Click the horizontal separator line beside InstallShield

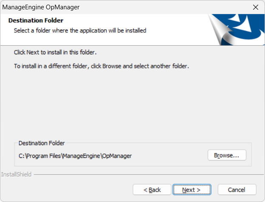pos(144,174)
